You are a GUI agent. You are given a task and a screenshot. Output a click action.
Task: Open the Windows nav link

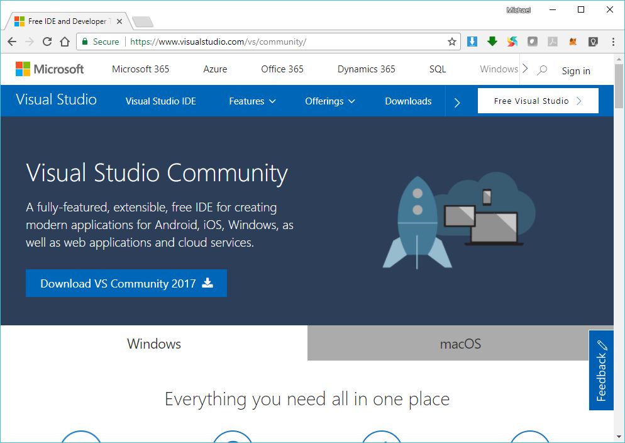499,69
